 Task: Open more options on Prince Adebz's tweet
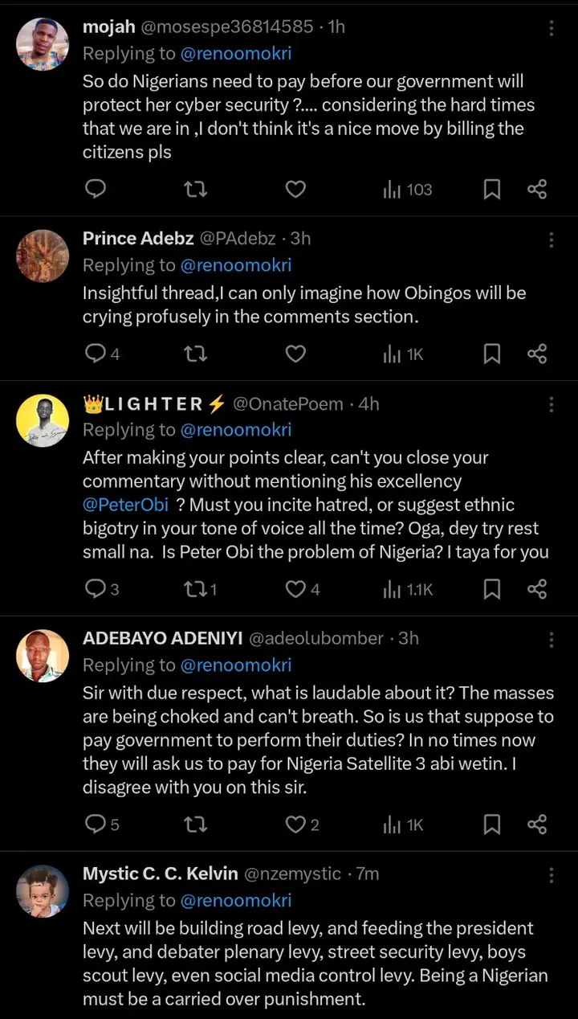(551, 239)
